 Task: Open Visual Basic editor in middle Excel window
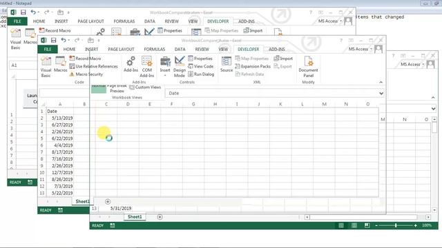(x=46, y=67)
